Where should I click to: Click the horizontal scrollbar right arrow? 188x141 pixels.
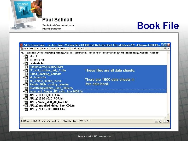click(165, 118)
